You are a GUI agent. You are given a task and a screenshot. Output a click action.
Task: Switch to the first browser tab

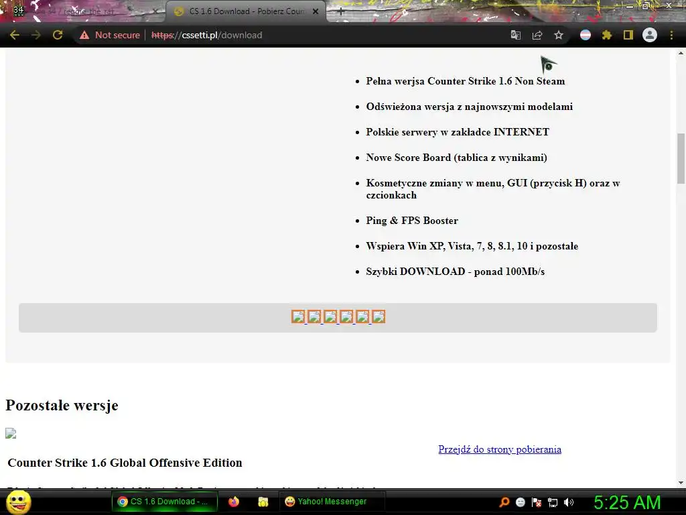pyautogui.click(x=83, y=11)
